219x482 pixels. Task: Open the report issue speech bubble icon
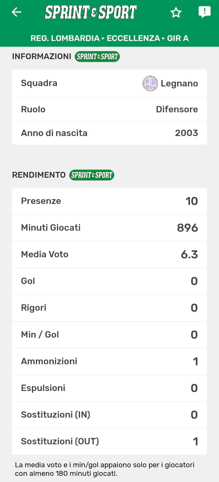click(205, 12)
